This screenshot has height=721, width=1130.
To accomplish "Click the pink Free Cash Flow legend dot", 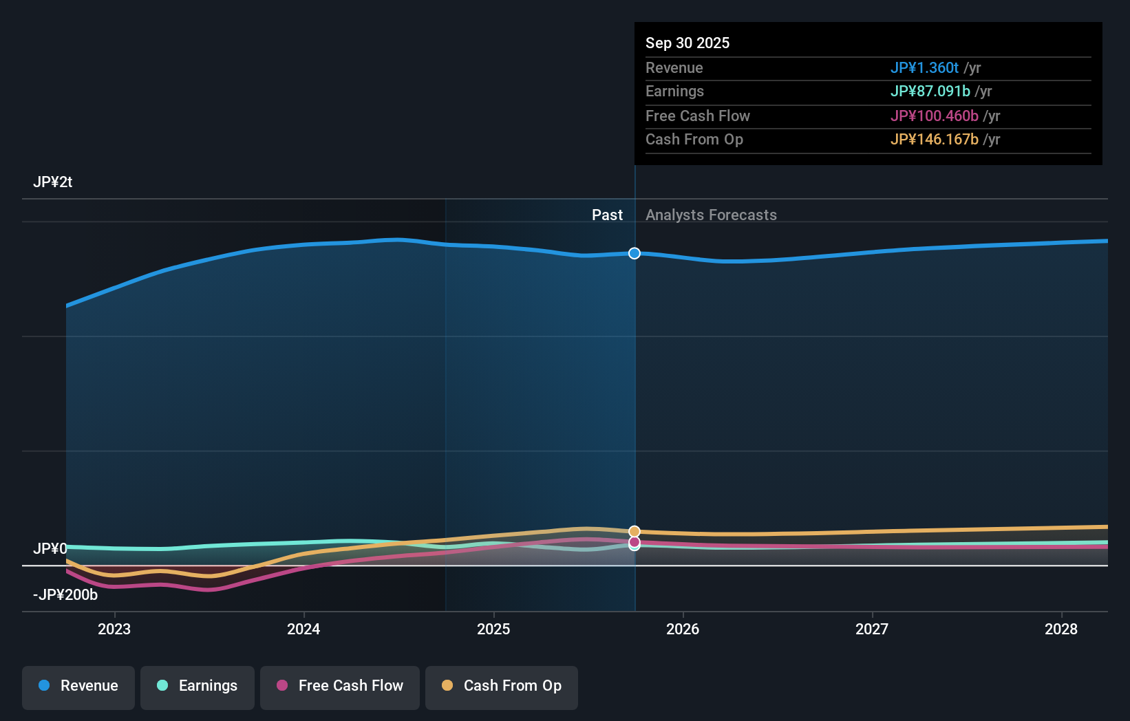I will pyautogui.click(x=281, y=686).
